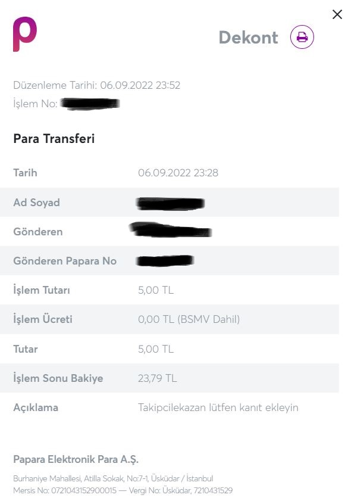The width and height of the screenshot is (345, 501).
Task: Click the redacted İşlem No value
Action: tap(90, 104)
